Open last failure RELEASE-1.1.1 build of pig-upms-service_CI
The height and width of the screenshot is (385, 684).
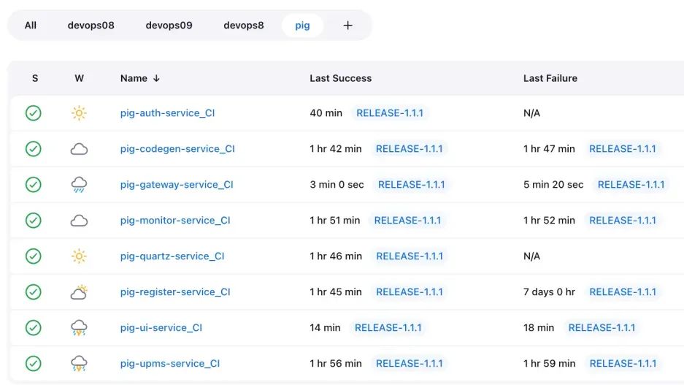point(623,364)
